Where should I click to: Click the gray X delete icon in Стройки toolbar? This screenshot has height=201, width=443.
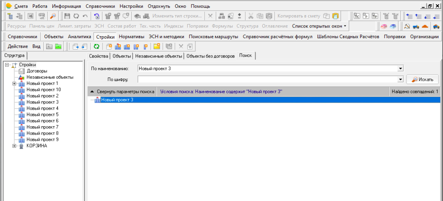[x=181, y=46]
